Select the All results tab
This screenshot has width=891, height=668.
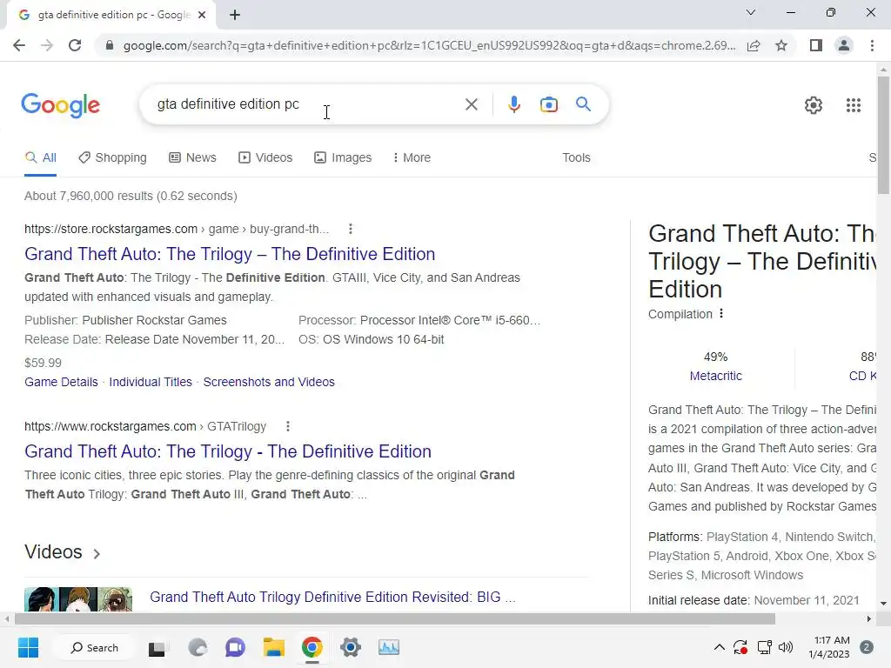[x=40, y=158]
